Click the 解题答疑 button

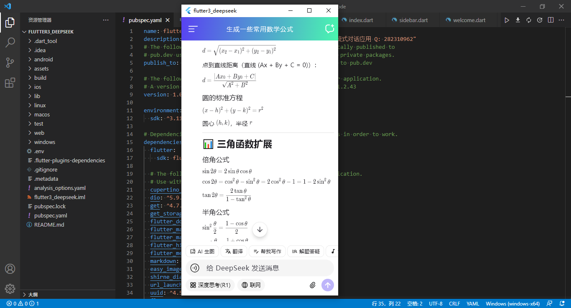306,251
